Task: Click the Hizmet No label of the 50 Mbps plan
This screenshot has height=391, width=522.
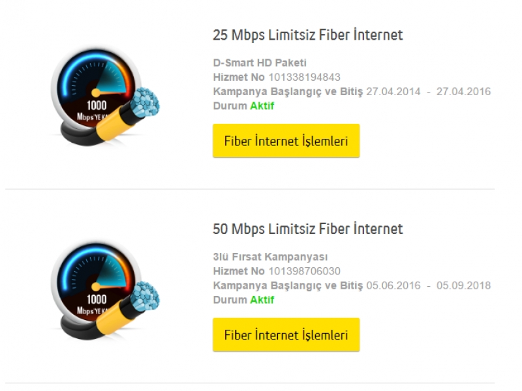Action: (239, 271)
